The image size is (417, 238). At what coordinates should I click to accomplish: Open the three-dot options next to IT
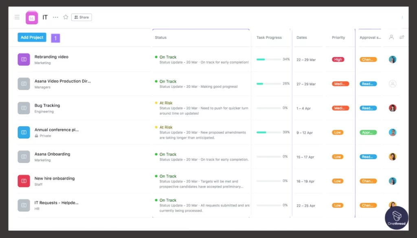(x=55, y=17)
